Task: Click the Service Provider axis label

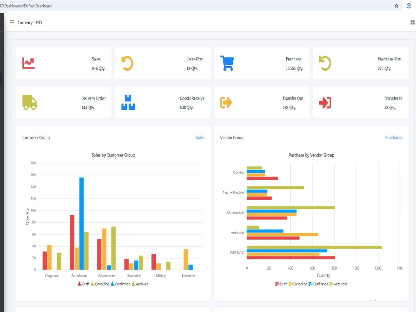Action: pos(233,193)
